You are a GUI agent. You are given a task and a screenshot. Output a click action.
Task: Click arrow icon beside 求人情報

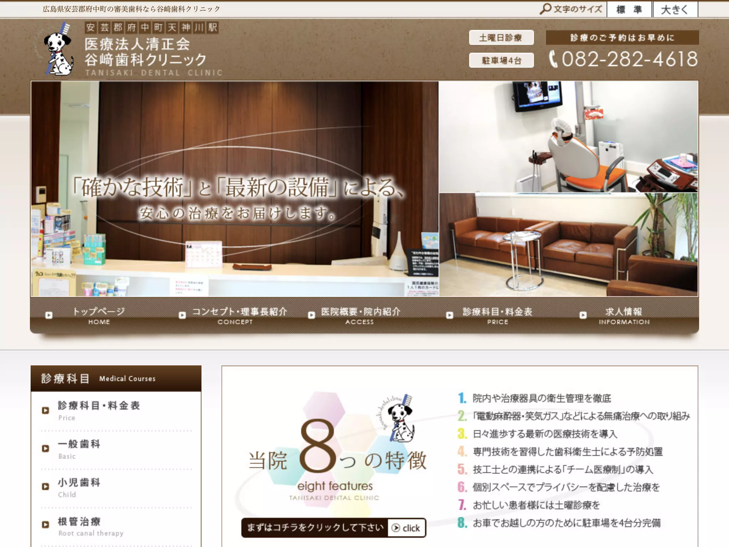click(x=583, y=315)
